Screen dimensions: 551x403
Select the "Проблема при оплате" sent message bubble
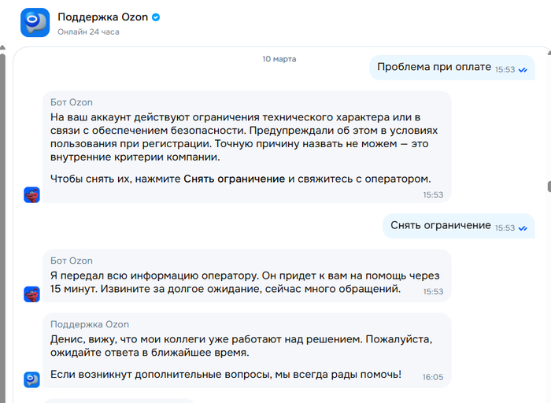pos(433,68)
